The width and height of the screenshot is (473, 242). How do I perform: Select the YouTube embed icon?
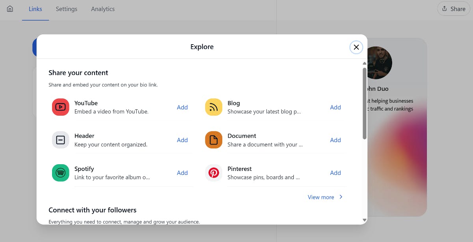click(x=60, y=107)
